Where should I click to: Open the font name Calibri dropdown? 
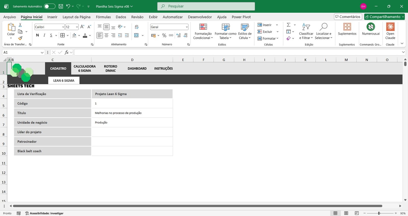click(63, 27)
